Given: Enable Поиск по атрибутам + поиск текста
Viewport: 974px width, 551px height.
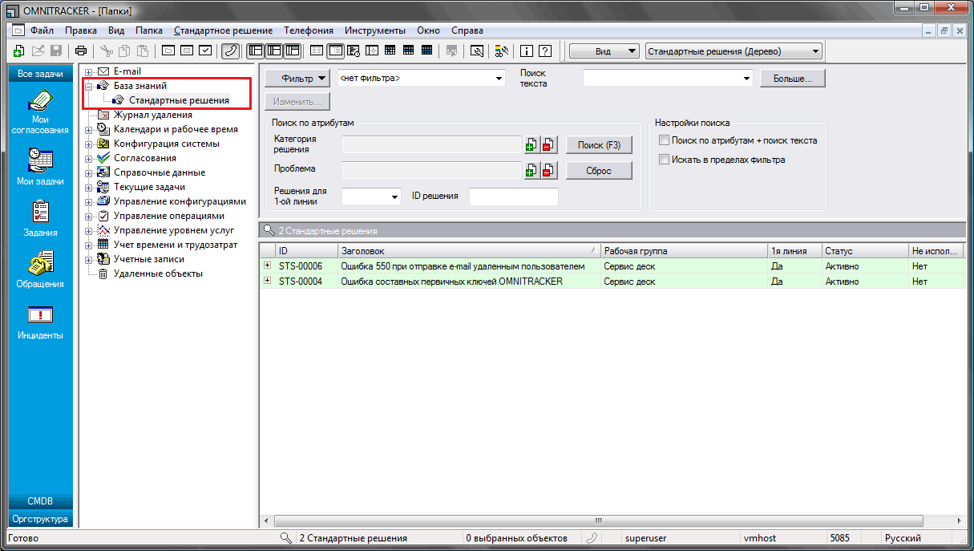Looking at the screenshot, I should (x=664, y=140).
